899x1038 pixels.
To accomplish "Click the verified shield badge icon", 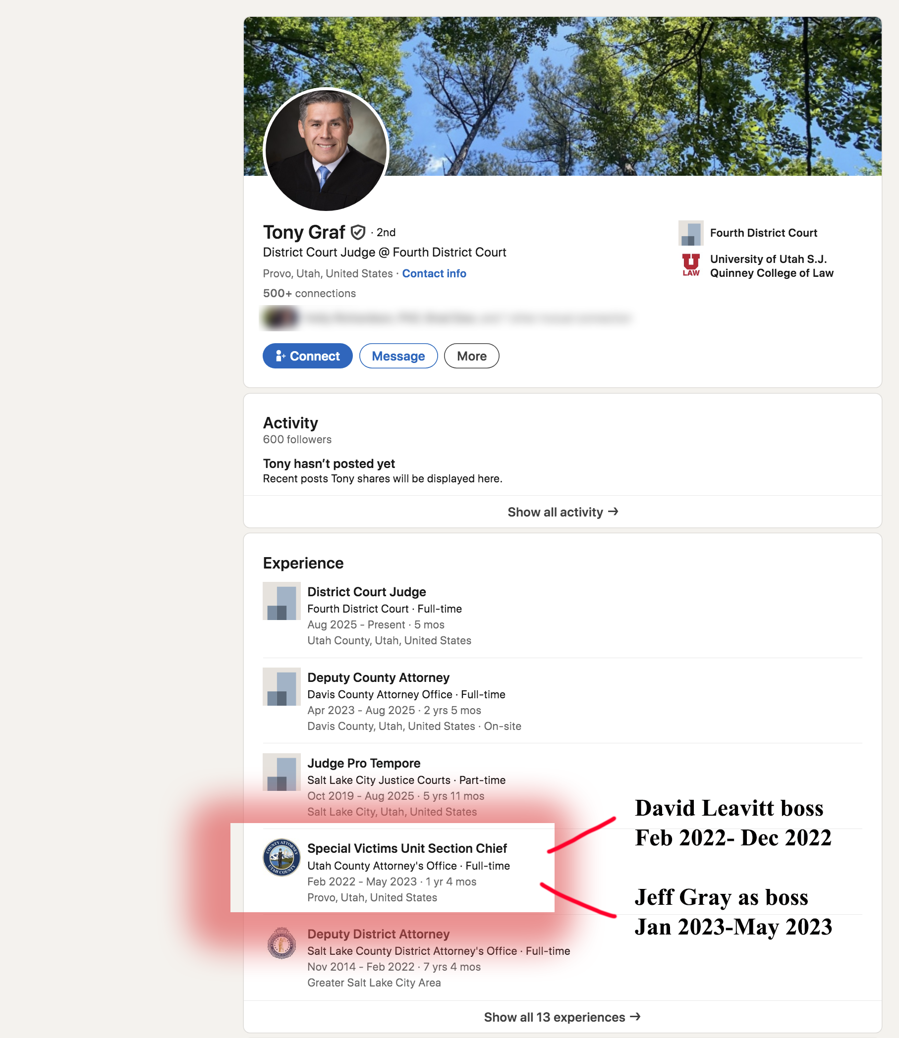I will click(x=358, y=232).
